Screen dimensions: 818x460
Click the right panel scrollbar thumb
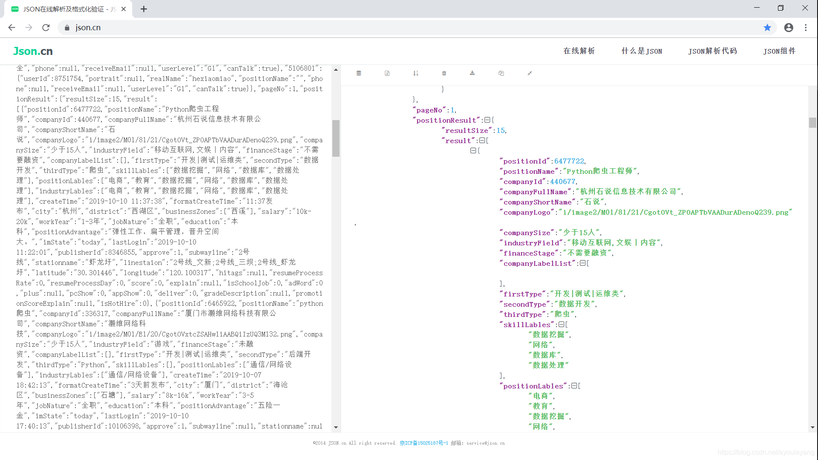pos(812,123)
